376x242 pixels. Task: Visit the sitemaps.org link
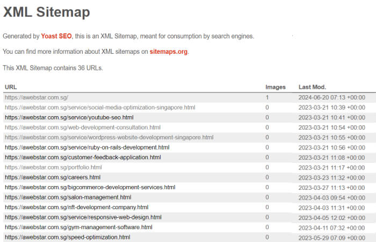coord(169,52)
